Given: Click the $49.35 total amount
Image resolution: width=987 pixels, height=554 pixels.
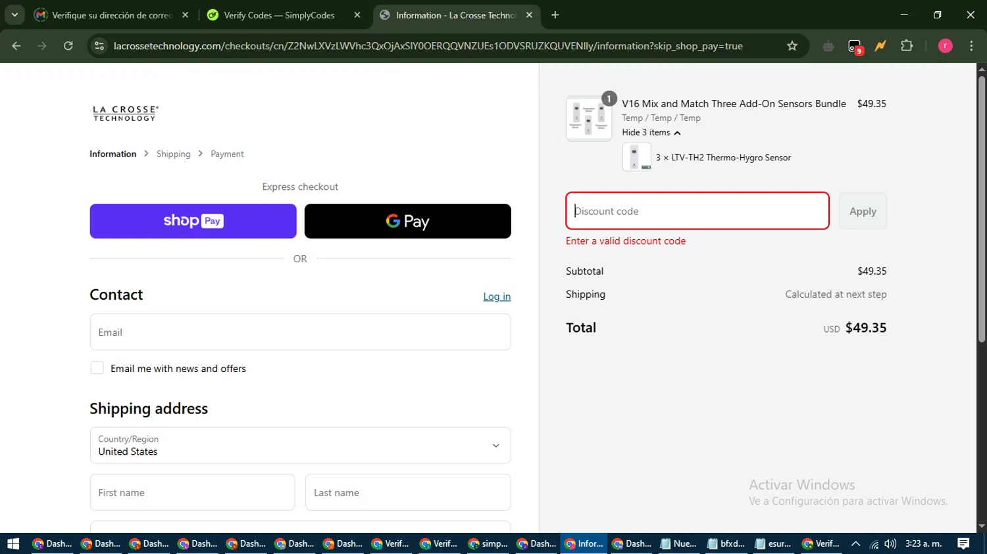Looking at the screenshot, I should (x=865, y=327).
